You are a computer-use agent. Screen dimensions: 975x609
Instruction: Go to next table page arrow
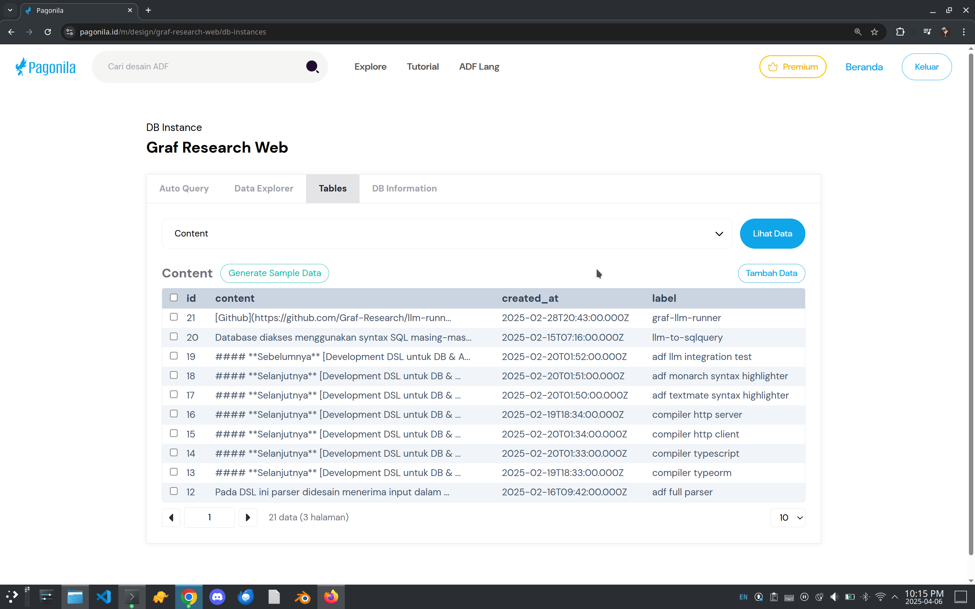[248, 518]
